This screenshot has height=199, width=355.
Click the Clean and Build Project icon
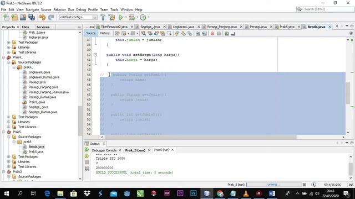(x=111, y=17)
